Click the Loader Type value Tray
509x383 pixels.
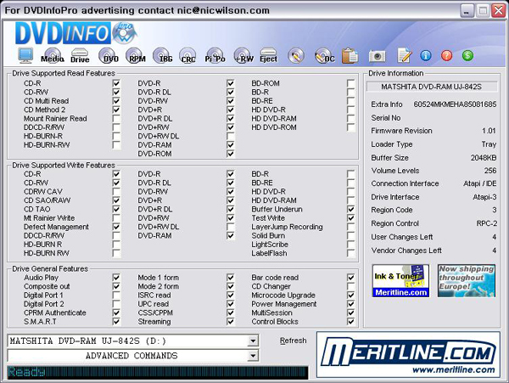489,144
